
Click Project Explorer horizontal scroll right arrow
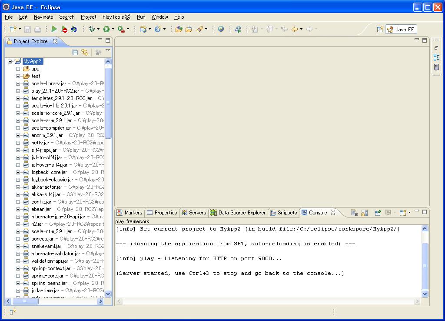point(100,301)
